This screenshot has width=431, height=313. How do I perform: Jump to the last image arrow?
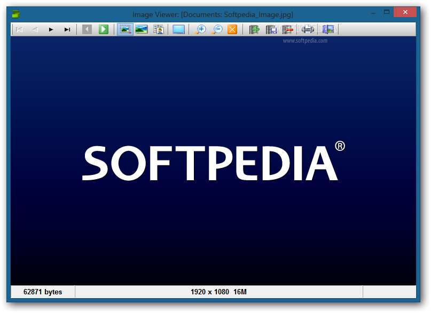[67, 29]
